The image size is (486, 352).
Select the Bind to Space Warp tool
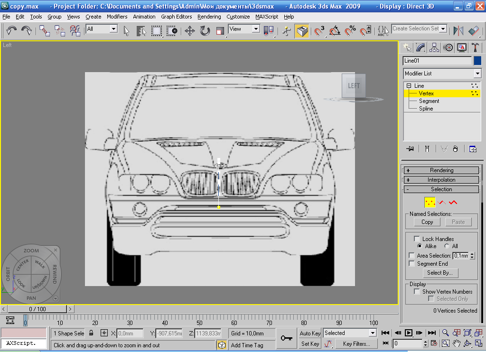(x=75, y=31)
